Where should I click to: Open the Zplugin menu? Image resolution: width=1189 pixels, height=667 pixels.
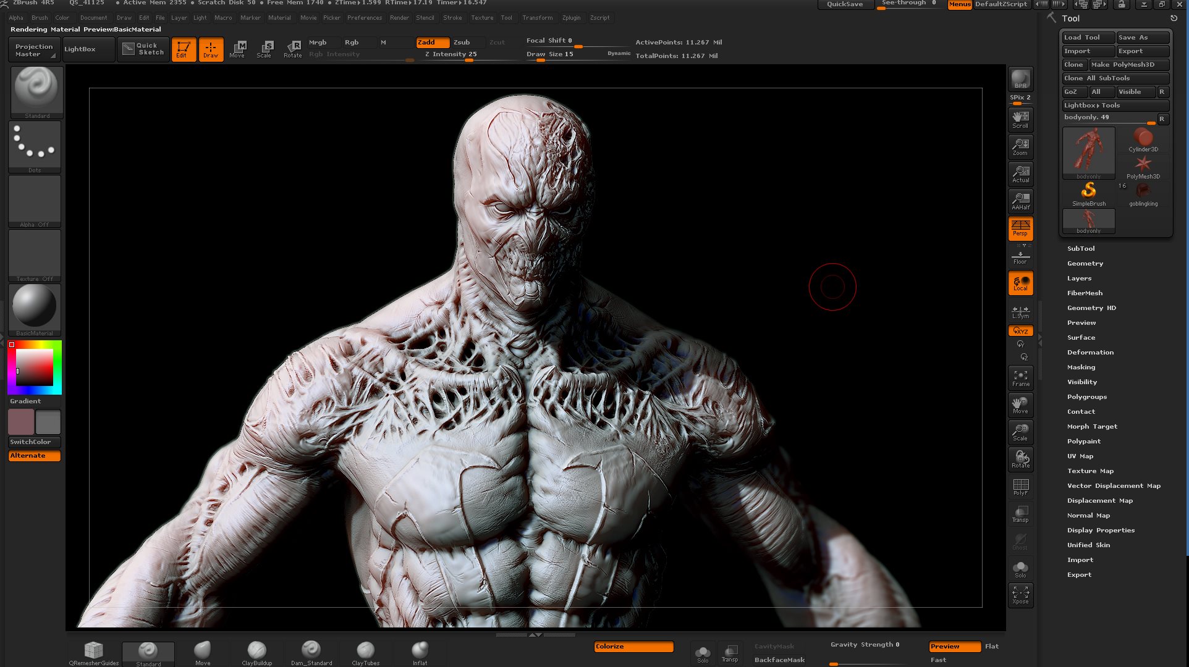pos(572,17)
